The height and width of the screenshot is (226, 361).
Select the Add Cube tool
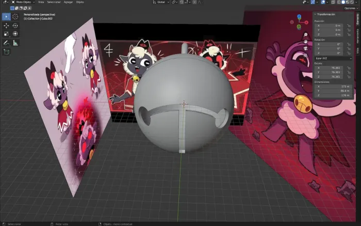pyautogui.click(x=6, y=52)
